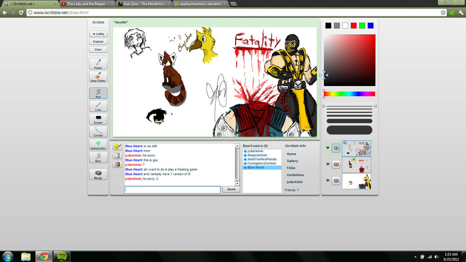Click the Merge layers tool
The image size is (466, 262).
(x=98, y=174)
